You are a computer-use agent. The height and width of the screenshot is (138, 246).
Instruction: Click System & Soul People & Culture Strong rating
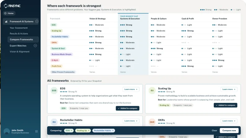pos(157,48)
